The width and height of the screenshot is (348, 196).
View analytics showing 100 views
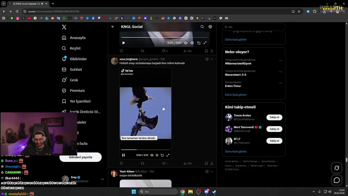[187, 163]
